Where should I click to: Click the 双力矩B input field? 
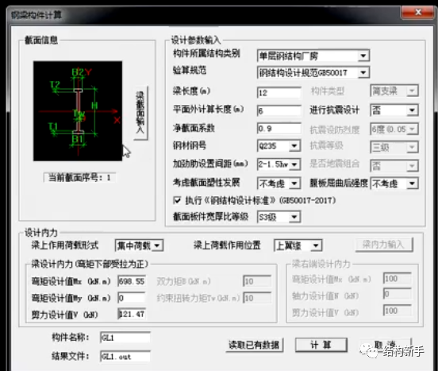tap(257, 281)
